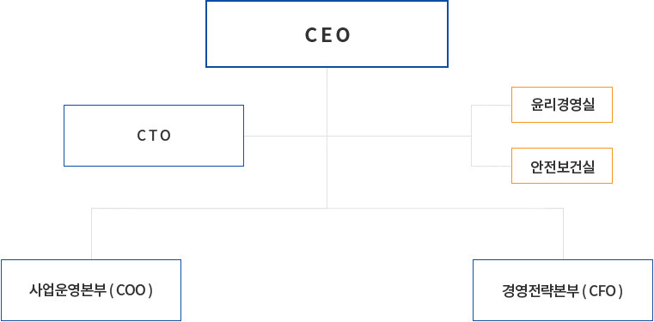Click the junction where CTO line meets CEO line
The width and height of the screenshot is (654, 322).
coord(327,136)
